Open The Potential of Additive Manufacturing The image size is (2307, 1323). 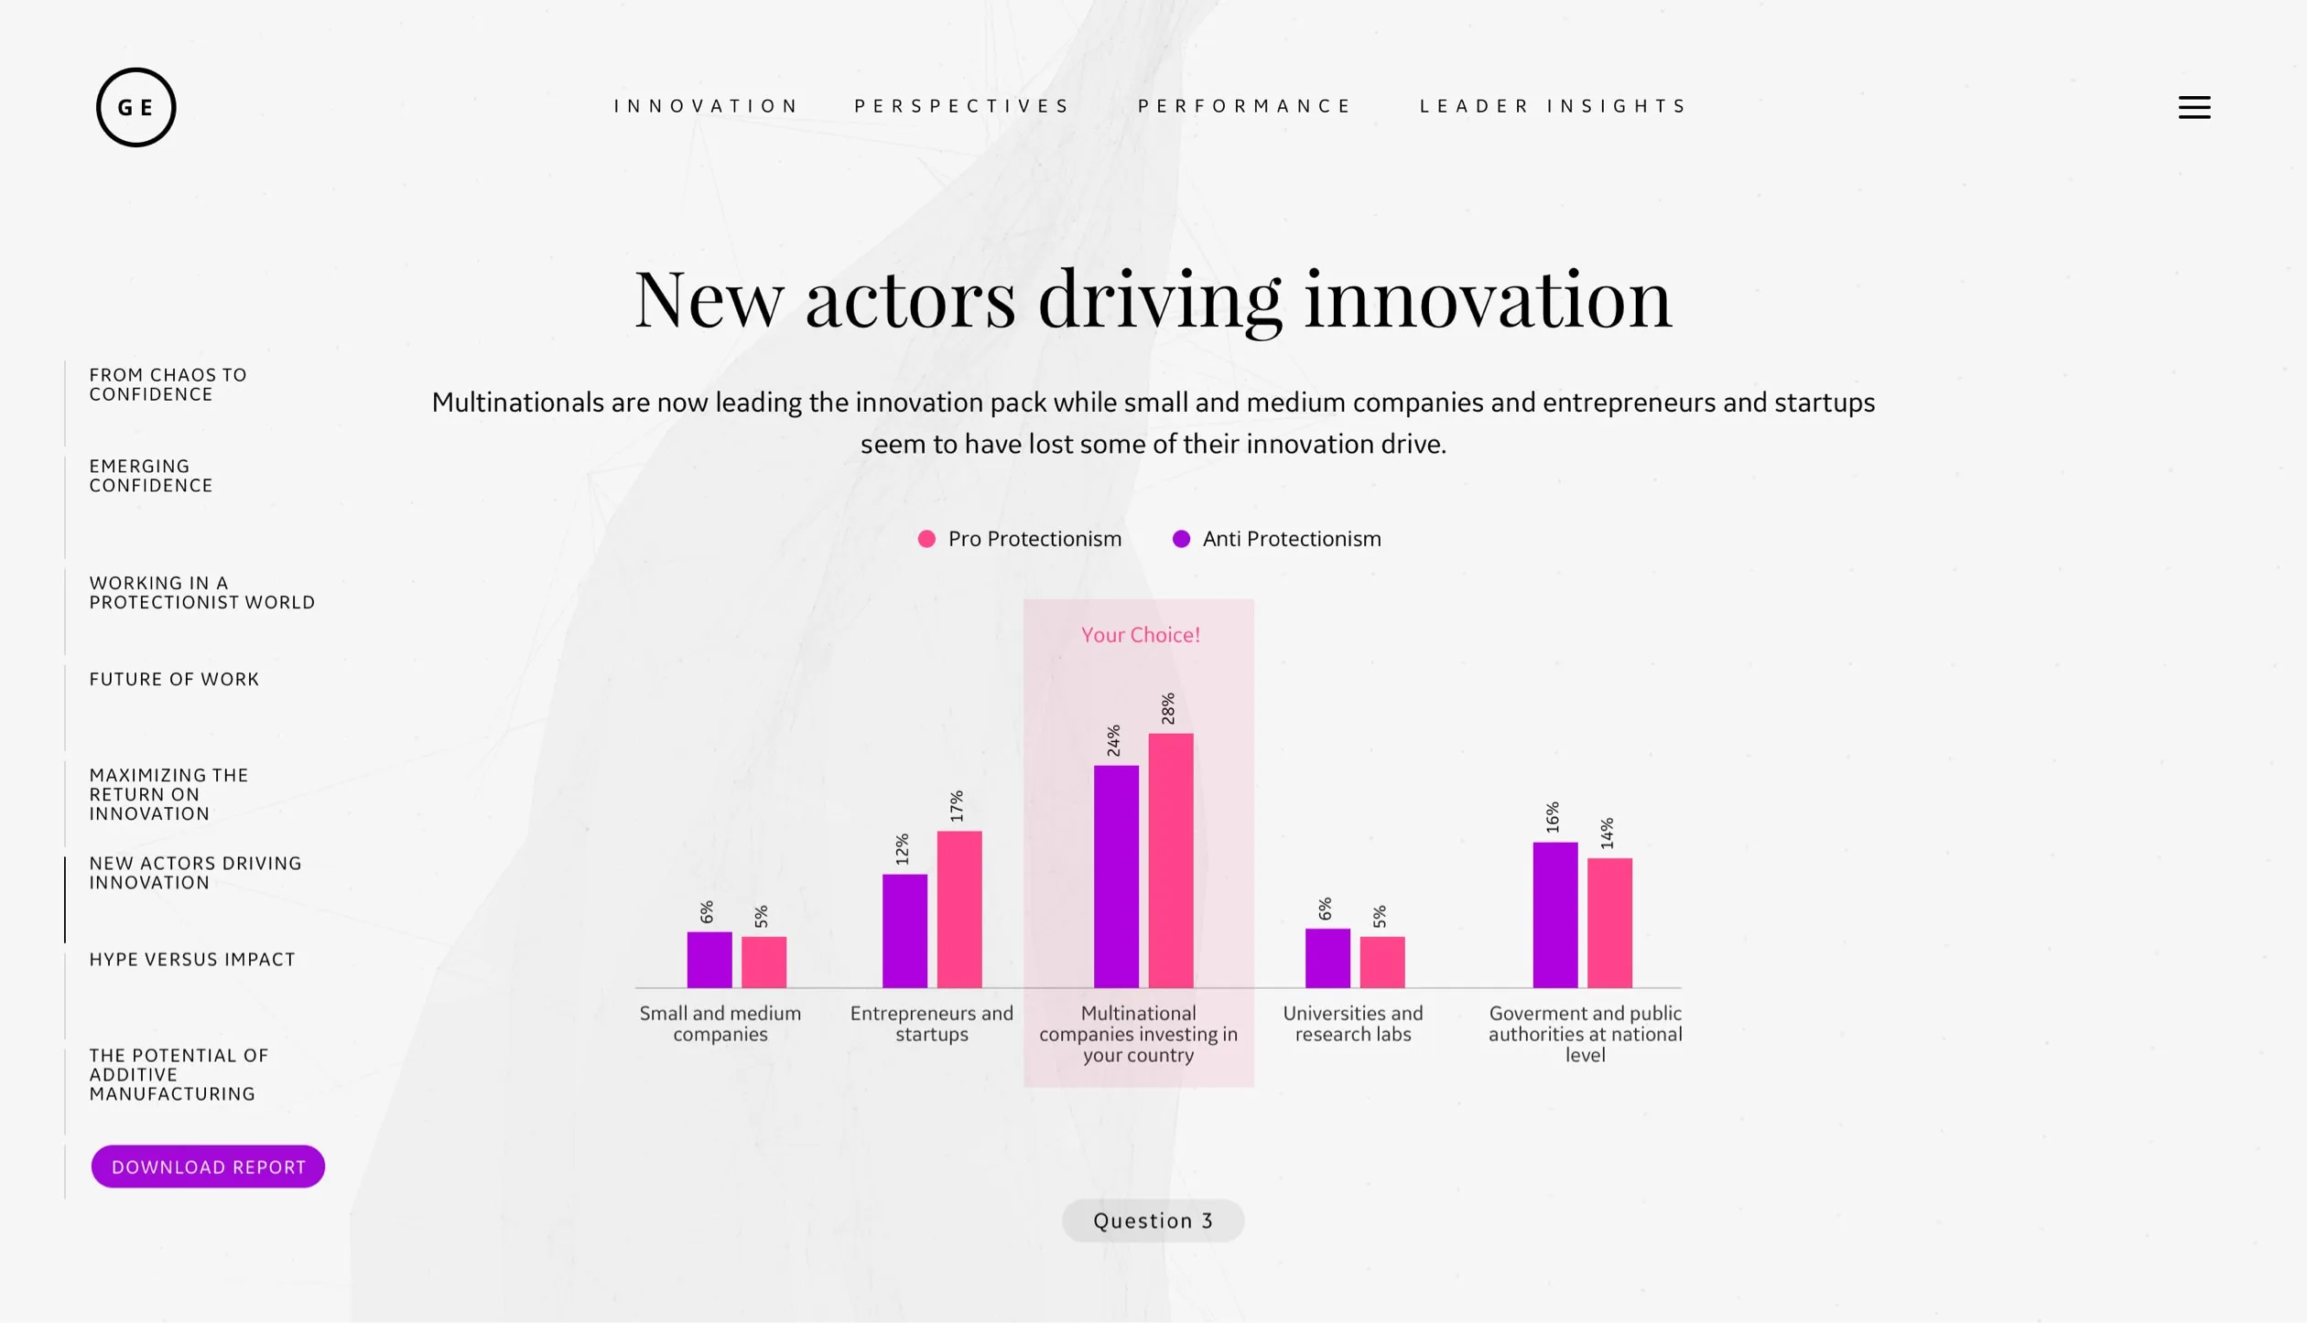179,1074
